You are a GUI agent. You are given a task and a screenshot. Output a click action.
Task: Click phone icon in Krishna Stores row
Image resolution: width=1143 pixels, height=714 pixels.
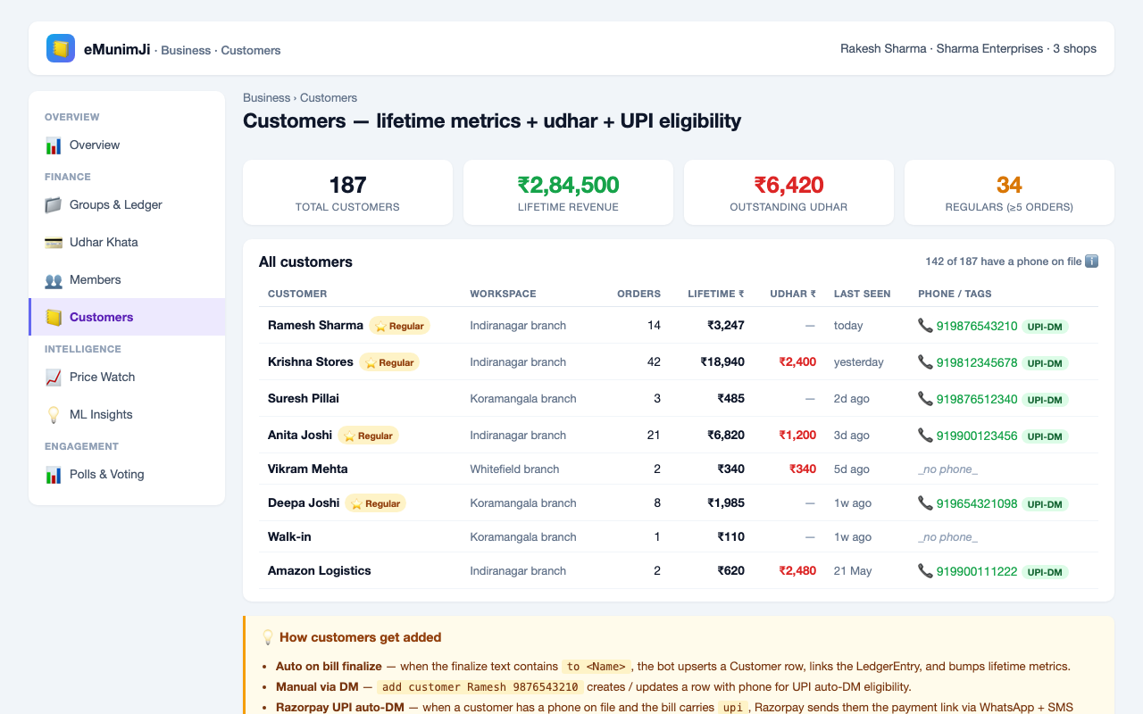925,362
